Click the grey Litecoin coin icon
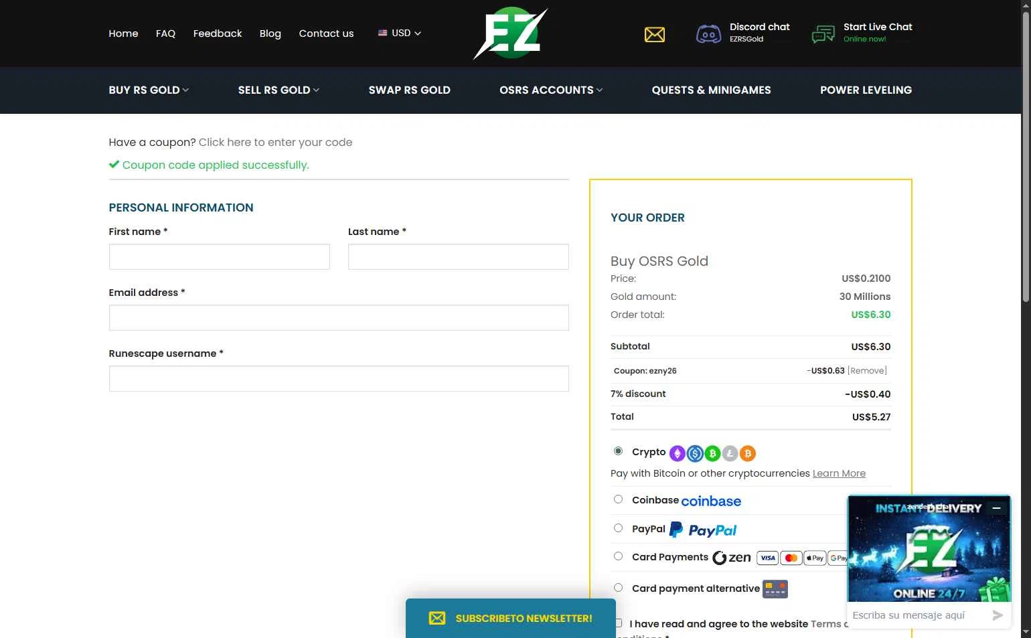 (x=730, y=454)
